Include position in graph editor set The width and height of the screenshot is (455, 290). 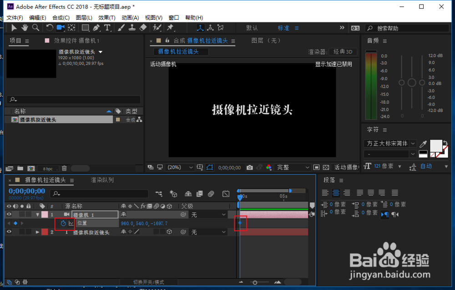[x=71, y=223]
